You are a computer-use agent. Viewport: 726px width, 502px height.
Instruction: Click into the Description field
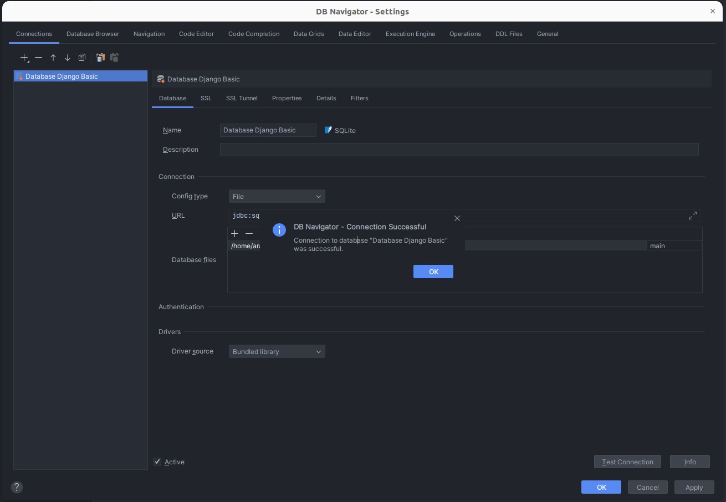pos(459,150)
